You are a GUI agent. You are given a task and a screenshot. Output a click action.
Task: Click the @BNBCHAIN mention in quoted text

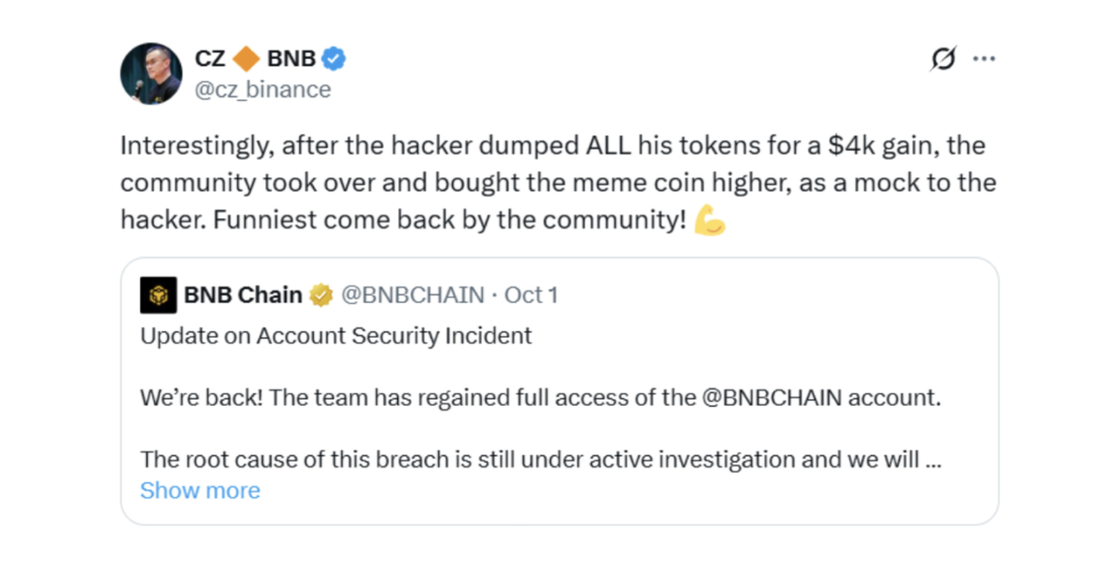click(x=772, y=398)
